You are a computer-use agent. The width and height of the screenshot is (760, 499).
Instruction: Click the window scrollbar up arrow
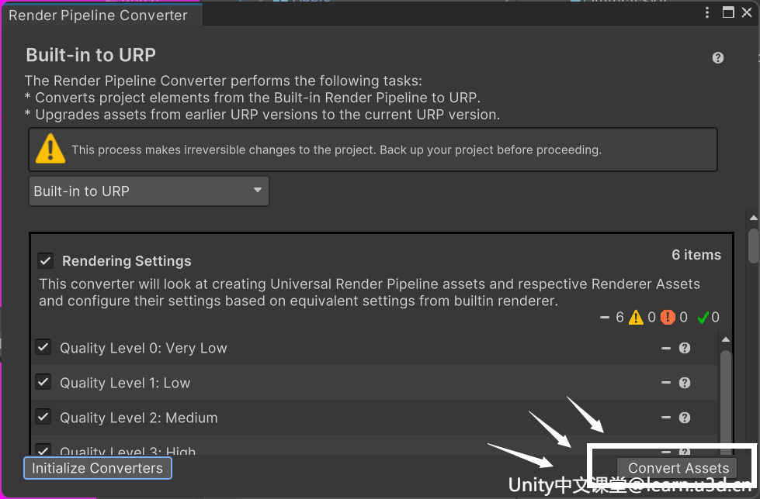(x=753, y=218)
